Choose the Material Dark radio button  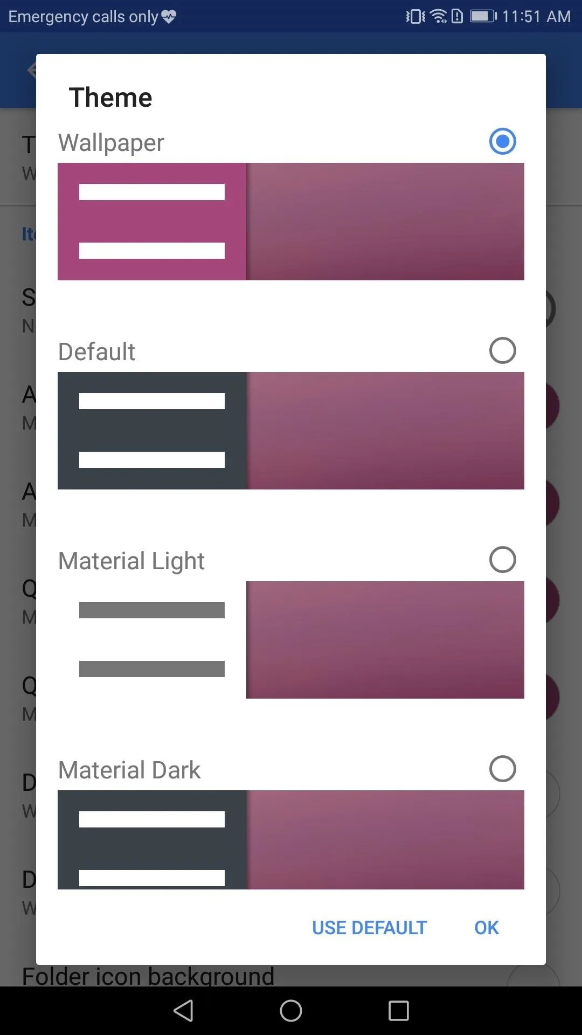[x=502, y=769]
